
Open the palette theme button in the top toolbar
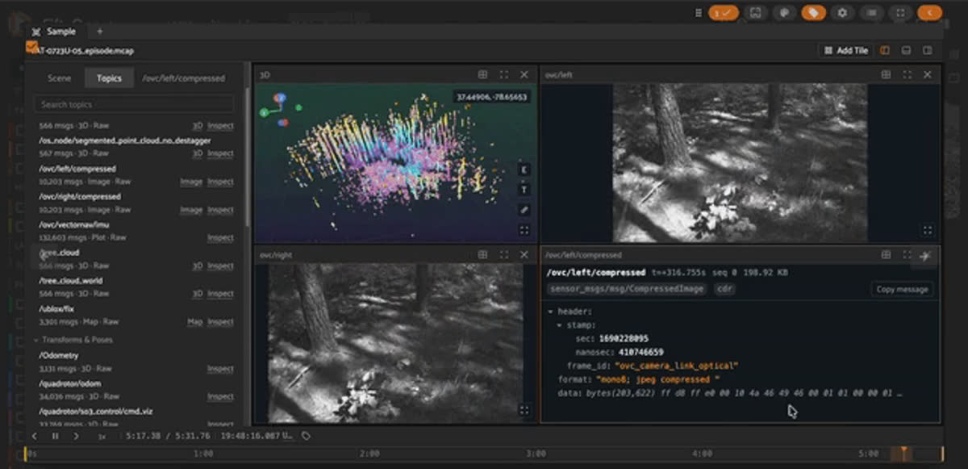(784, 13)
